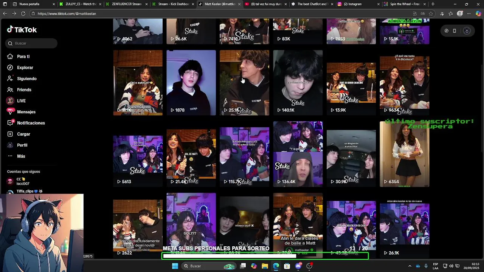Switch to The best ChatBot tab
Screen dimensions: 484x272
pyautogui.click(x=312, y=4)
